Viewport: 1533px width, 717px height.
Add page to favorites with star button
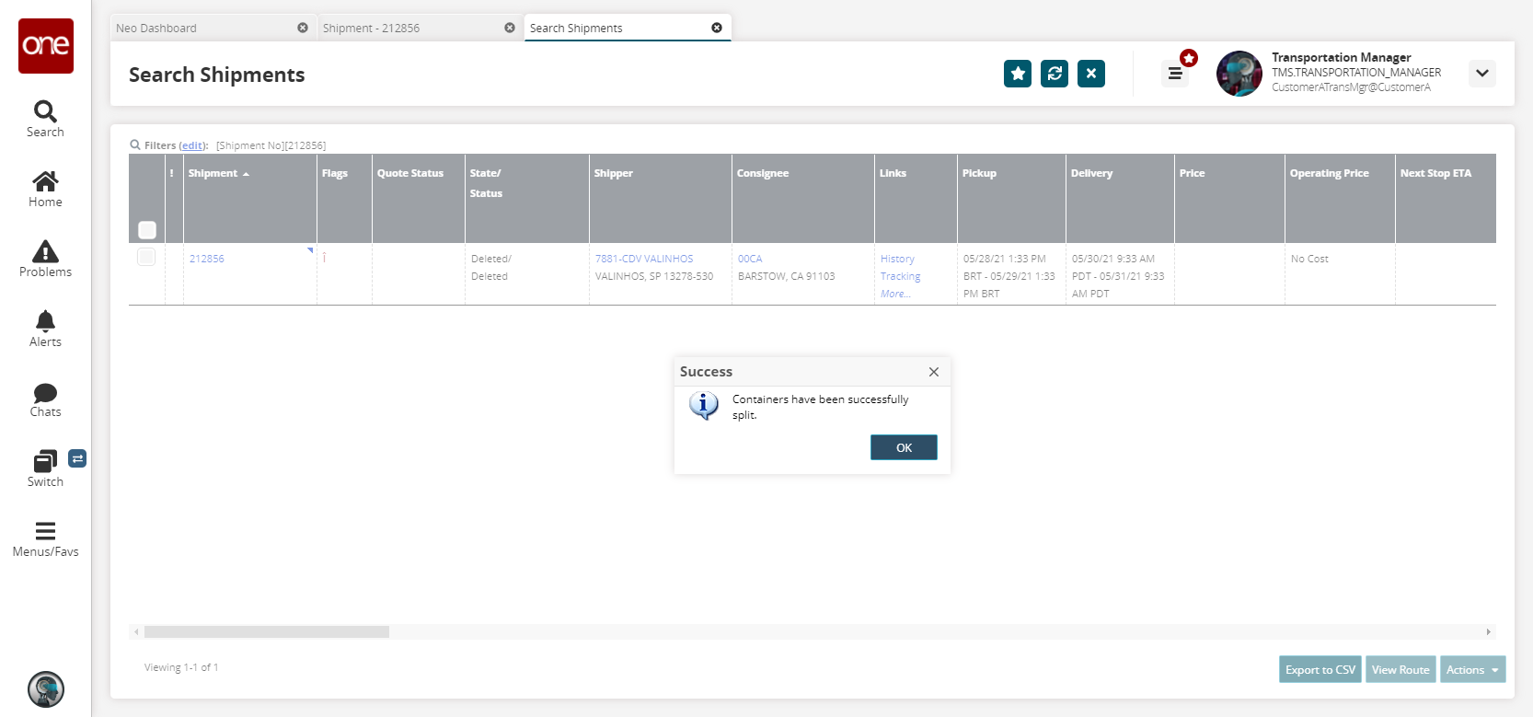click(1018, 74)
